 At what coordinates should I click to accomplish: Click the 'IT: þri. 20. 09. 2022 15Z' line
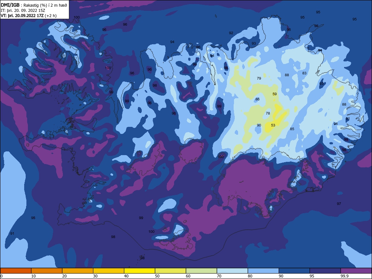pyautogui.click(x=23, y=10)
